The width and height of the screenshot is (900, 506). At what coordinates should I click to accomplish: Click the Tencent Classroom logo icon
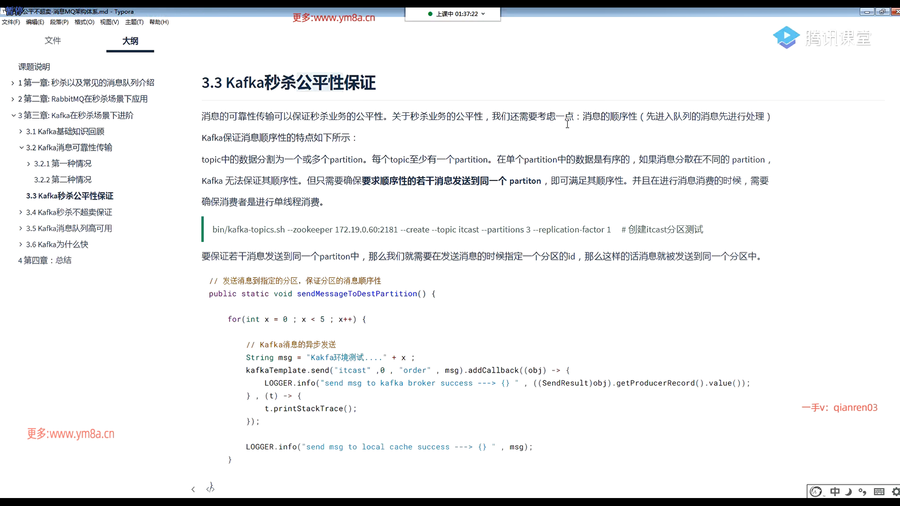tap(786, 37)
